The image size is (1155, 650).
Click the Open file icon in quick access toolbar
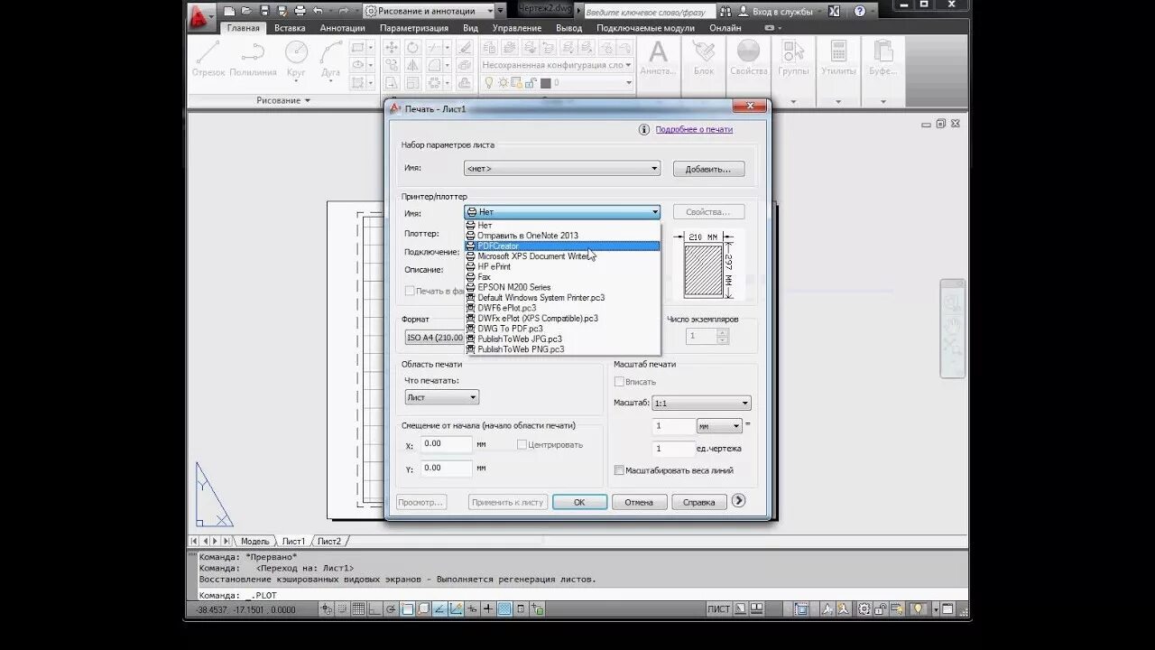tap(246, 12)
